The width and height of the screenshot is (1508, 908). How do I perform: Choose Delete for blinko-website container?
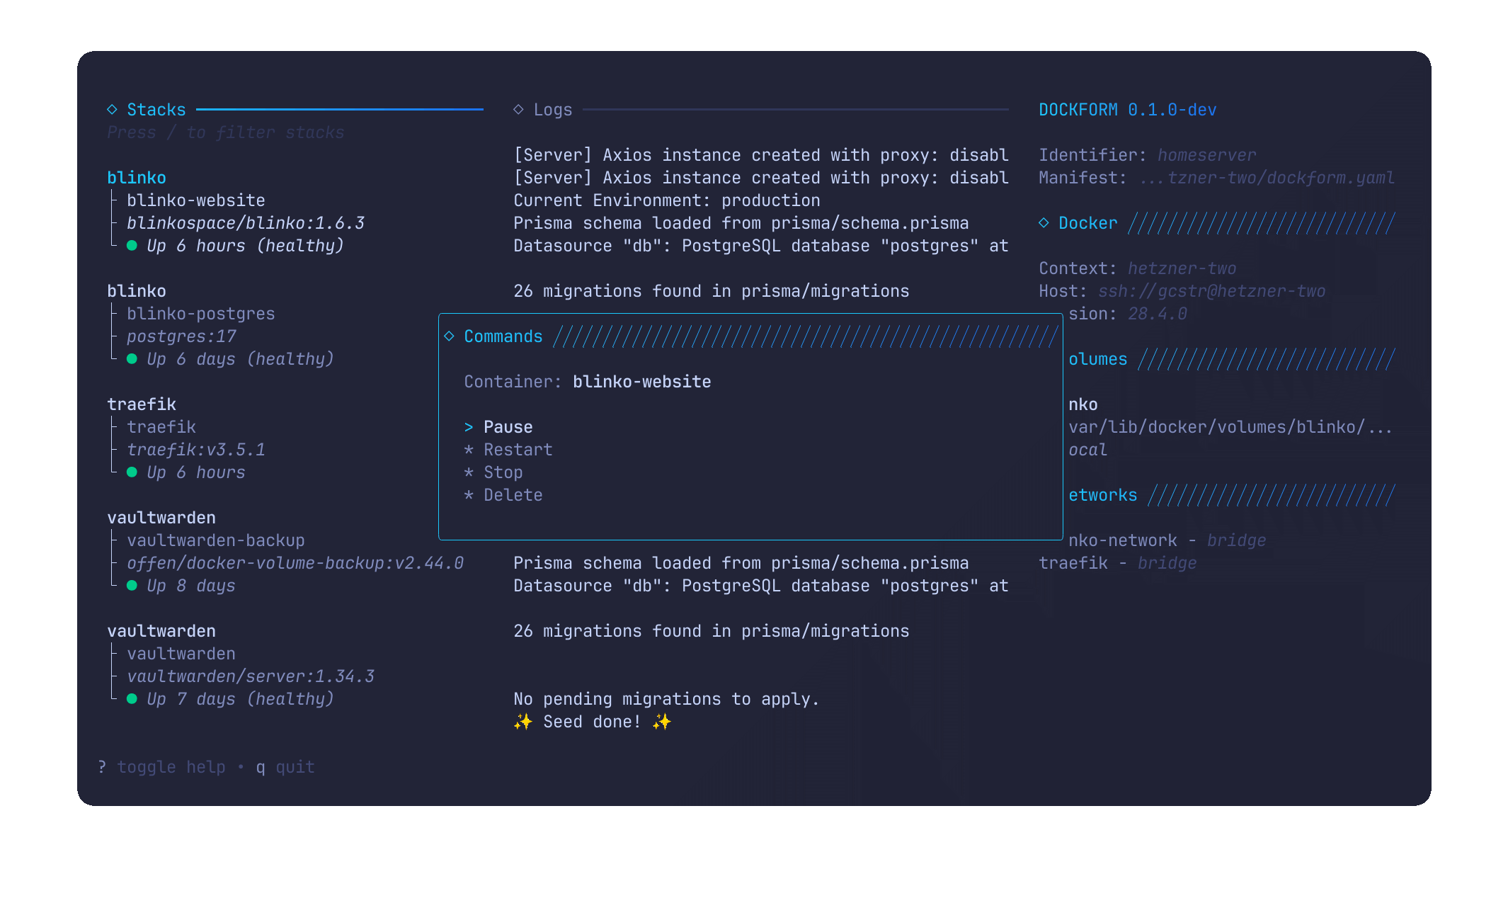coord(513,495)
